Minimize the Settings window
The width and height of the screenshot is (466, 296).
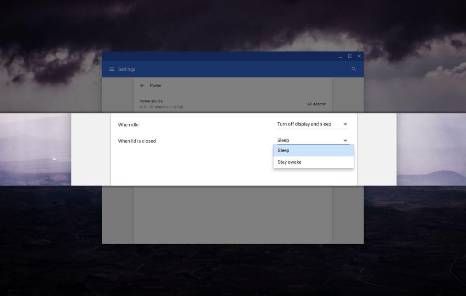click(x=340, y=56)
